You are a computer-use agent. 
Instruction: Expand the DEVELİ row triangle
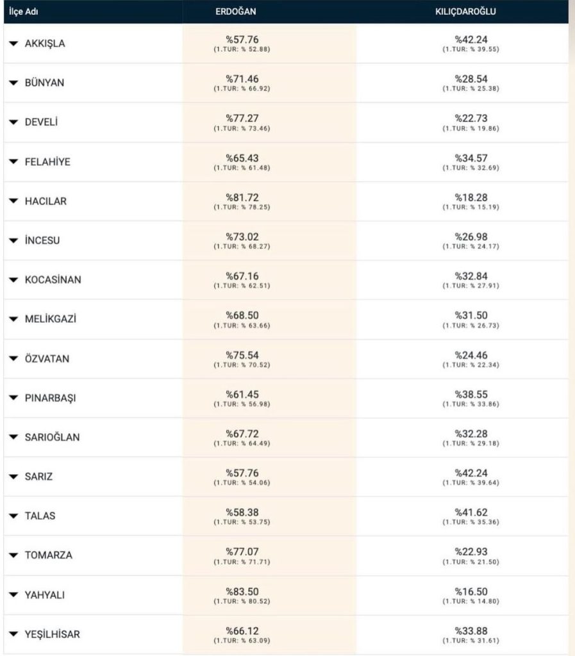pyautogui.click(x=13, y=122)
